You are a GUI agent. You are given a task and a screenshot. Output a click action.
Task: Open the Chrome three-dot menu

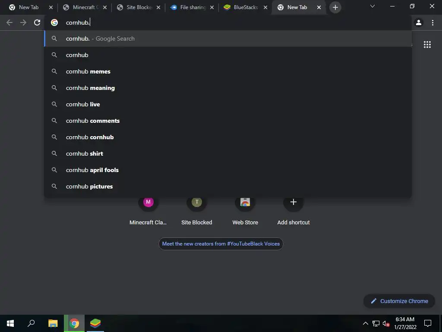click(433, 22)
